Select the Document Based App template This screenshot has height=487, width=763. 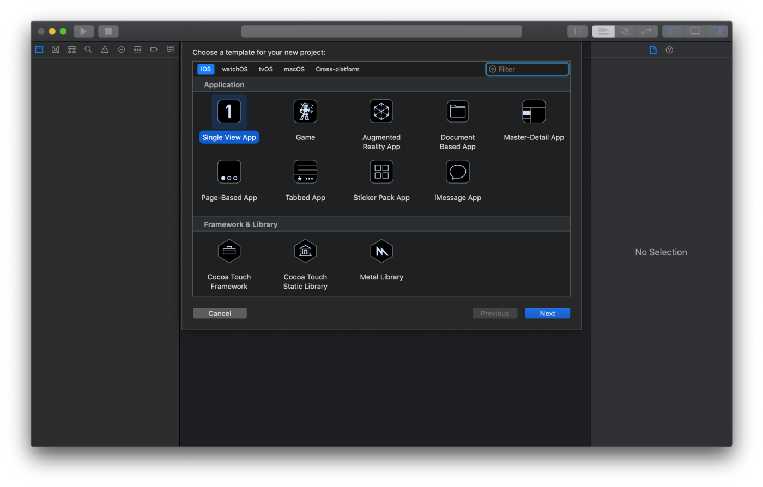coord(458,125)
